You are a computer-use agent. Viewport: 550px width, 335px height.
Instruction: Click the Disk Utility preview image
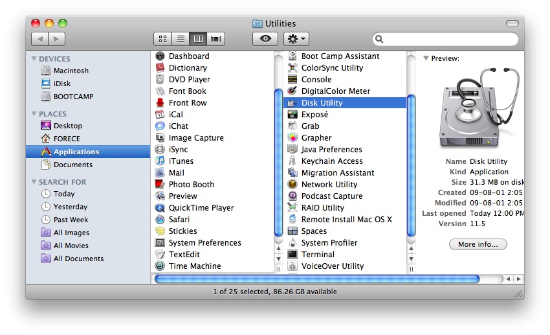(479, 108)
